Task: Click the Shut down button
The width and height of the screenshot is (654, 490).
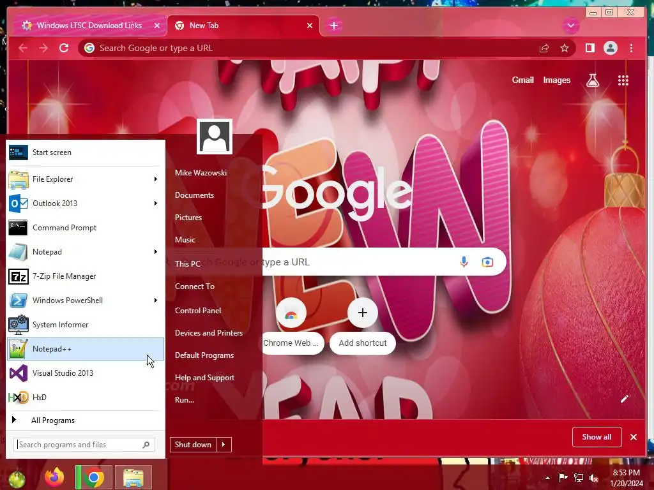Action: (193, 445)
